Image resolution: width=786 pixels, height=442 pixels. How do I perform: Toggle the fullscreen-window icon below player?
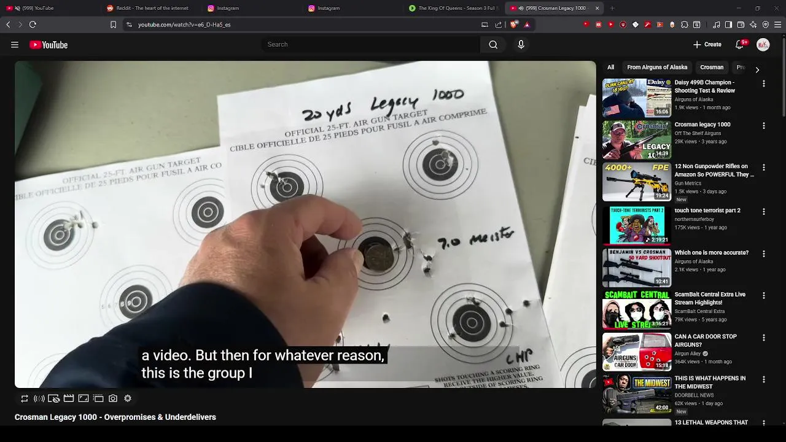(84, 398)
